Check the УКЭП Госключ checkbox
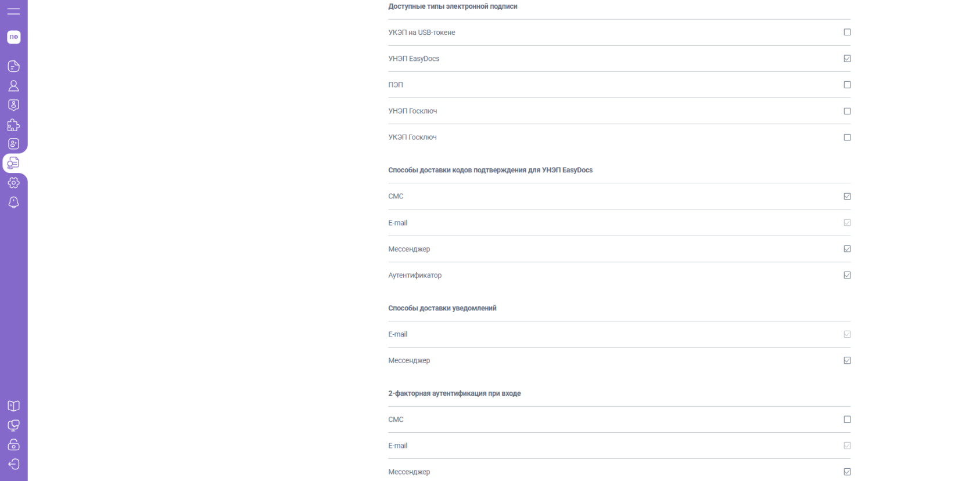This screenshot has width=976, height=481. tap(847, 138)
